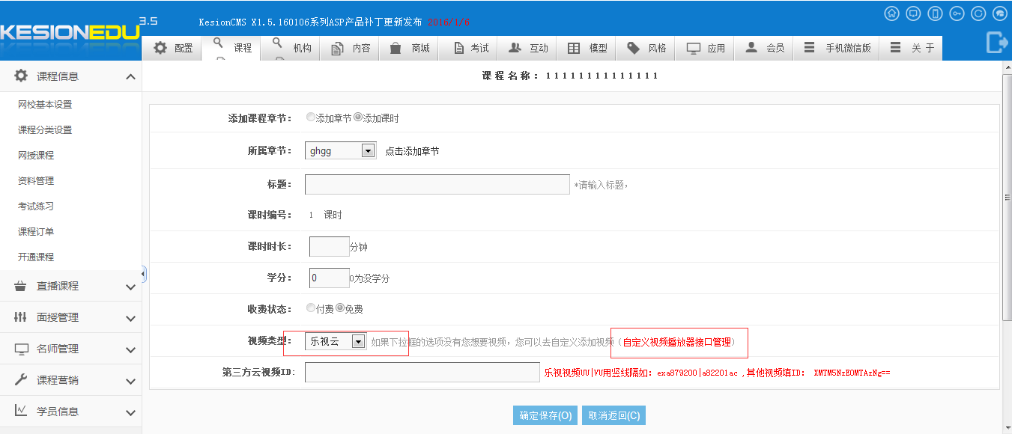Open the 考试 top menu tab
This screenshot has width=1012, height=434.
tap(470, 48)
